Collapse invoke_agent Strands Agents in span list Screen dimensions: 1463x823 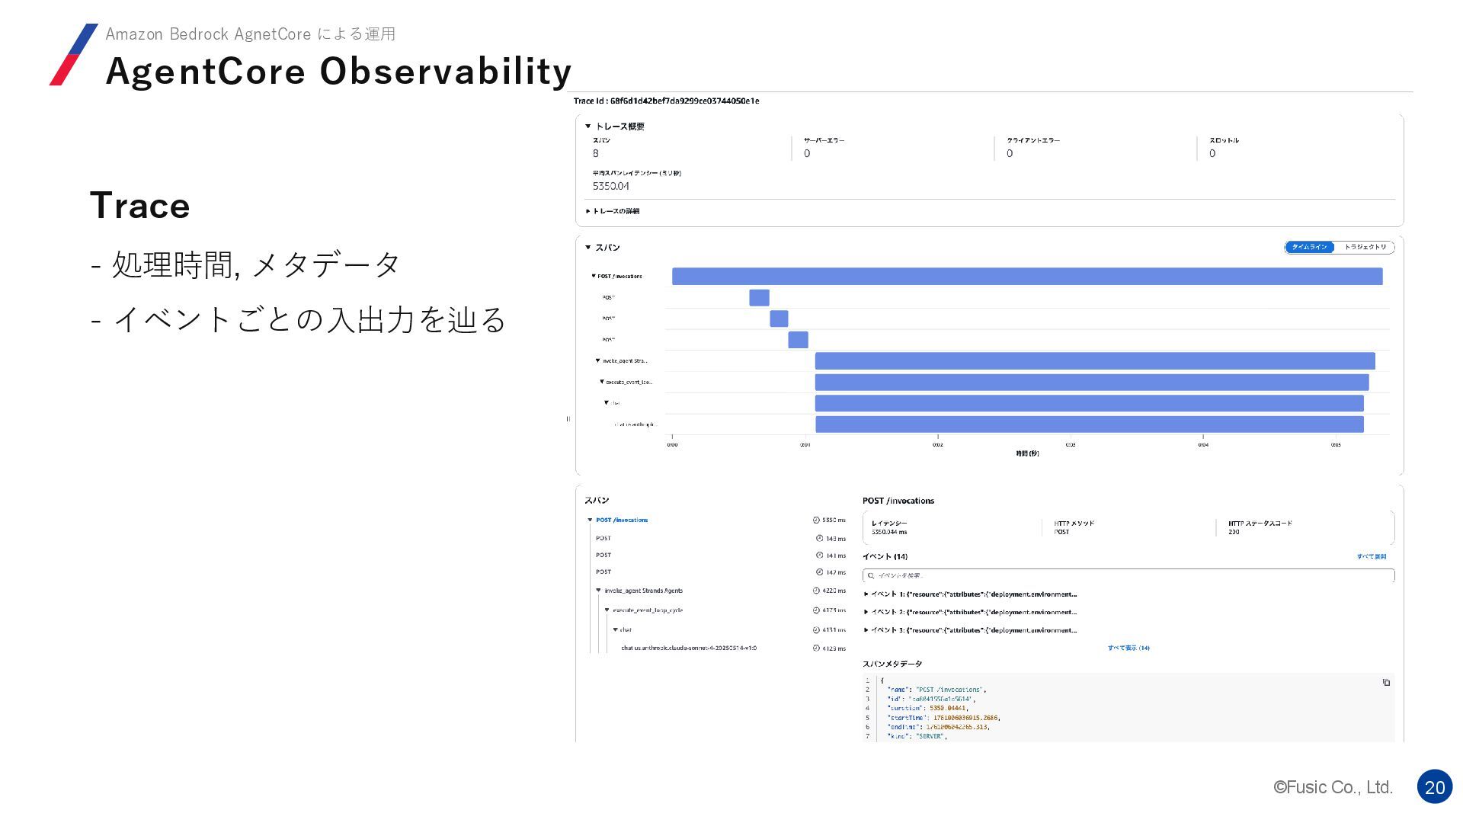tap(599, 591)
